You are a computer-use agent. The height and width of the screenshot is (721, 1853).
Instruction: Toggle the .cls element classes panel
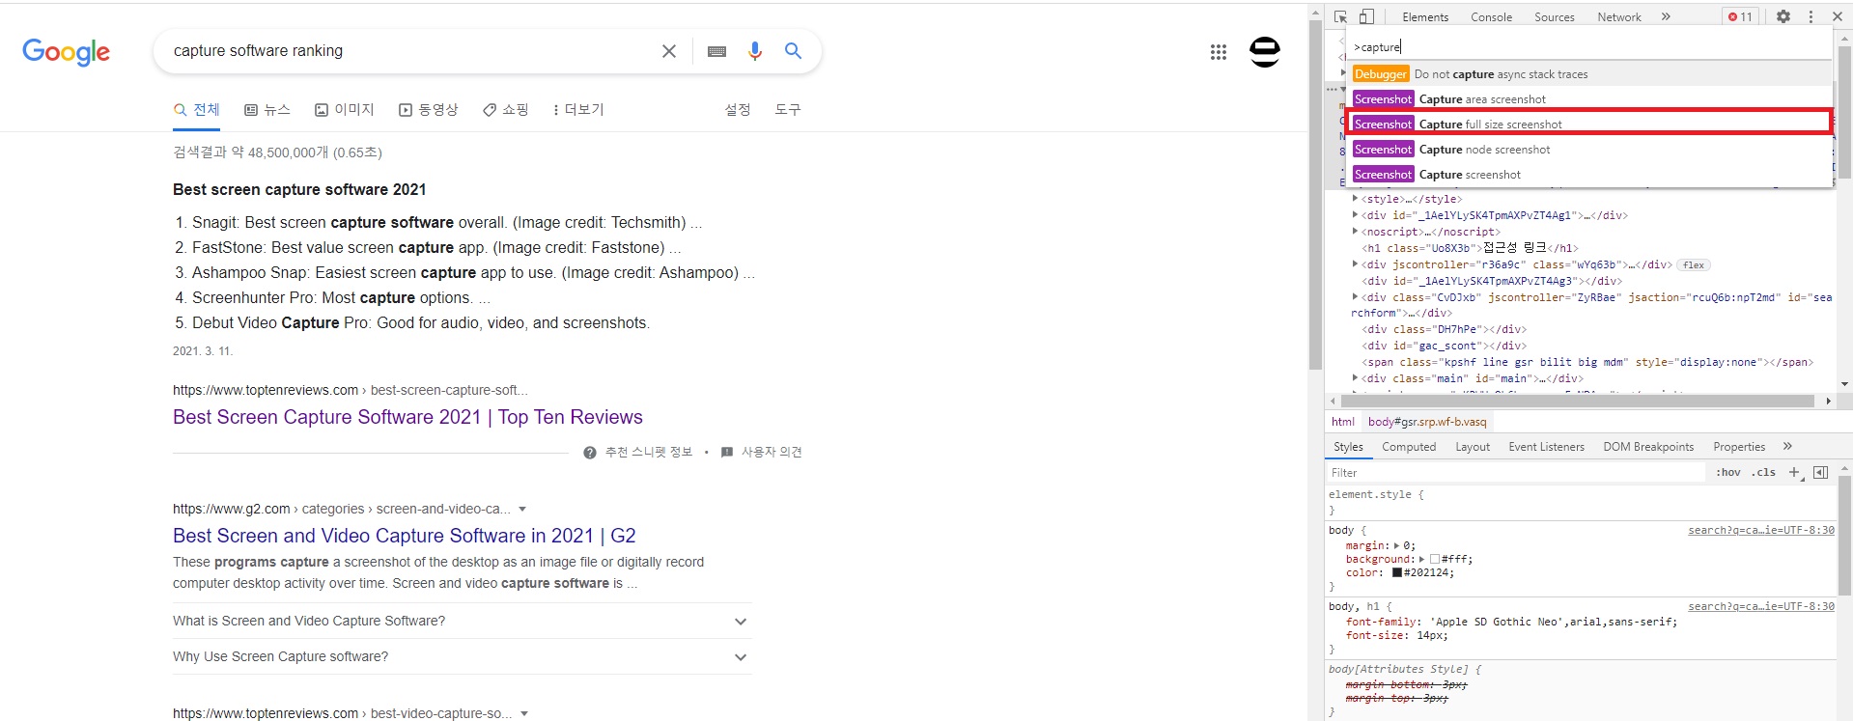coord(1764,472)
